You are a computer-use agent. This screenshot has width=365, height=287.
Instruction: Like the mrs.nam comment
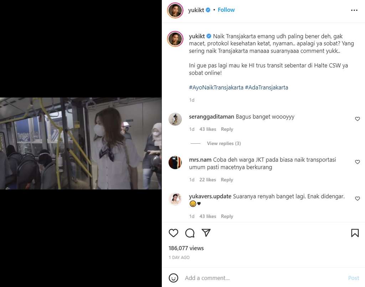click(x=358, y=162)
